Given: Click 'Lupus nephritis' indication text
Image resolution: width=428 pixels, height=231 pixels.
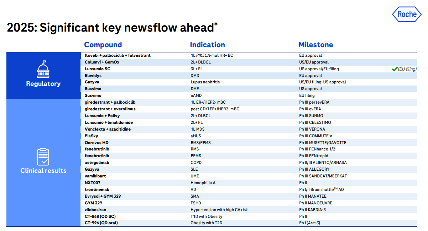Looking at the screenshot, I should pos(205,82).
